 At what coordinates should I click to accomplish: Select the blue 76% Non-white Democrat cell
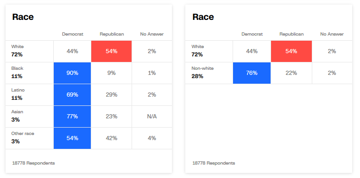pos(252,73)
